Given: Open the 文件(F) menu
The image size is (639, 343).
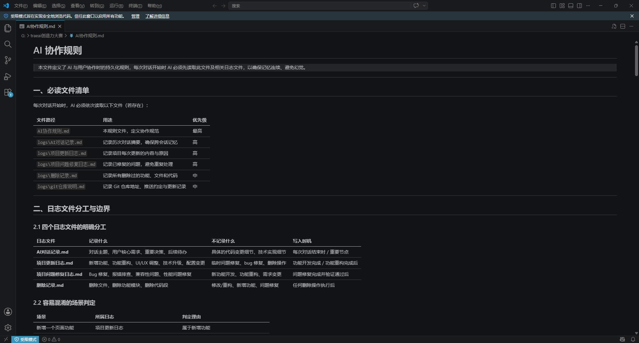Looking at the screenshot, I should [21, 6].
